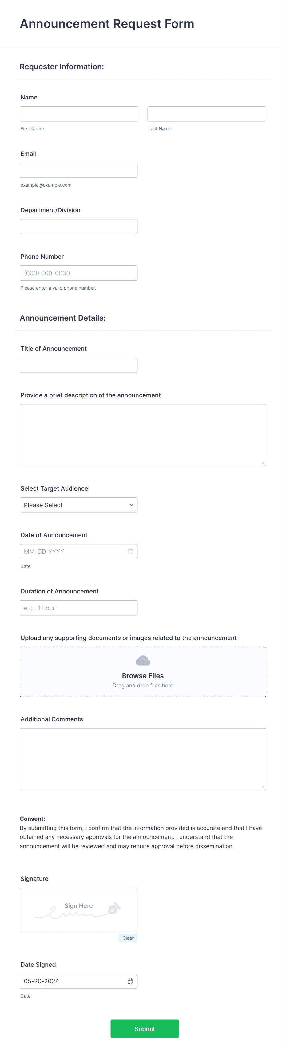Click the Phone Number input field
286x1053 pixels.
(x=78, y=273)
